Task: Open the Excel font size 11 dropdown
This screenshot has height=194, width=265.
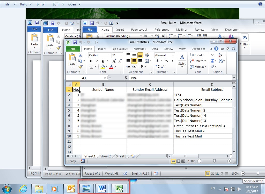Action: click(x=121, y=55)
